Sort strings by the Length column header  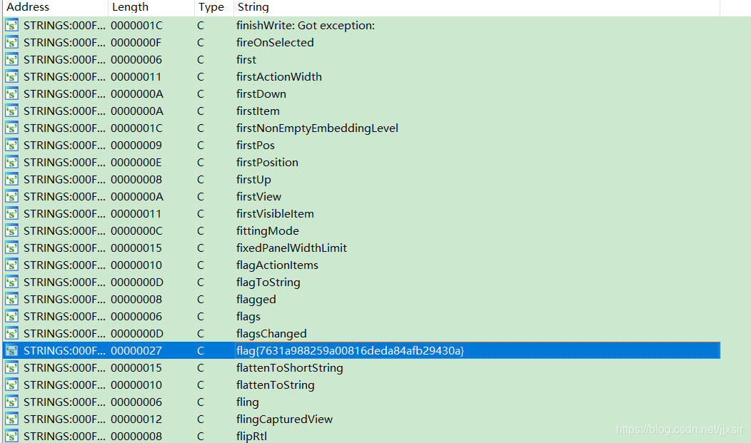tap(132, 7)
